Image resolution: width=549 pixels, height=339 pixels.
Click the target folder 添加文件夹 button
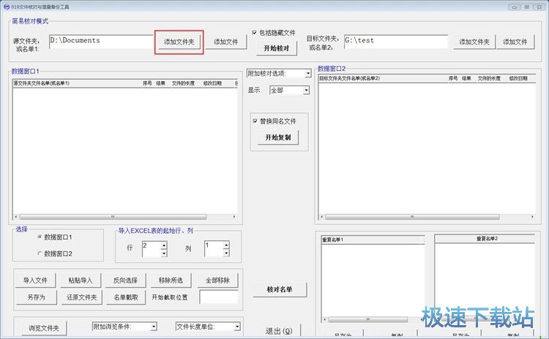click(474, 42)
